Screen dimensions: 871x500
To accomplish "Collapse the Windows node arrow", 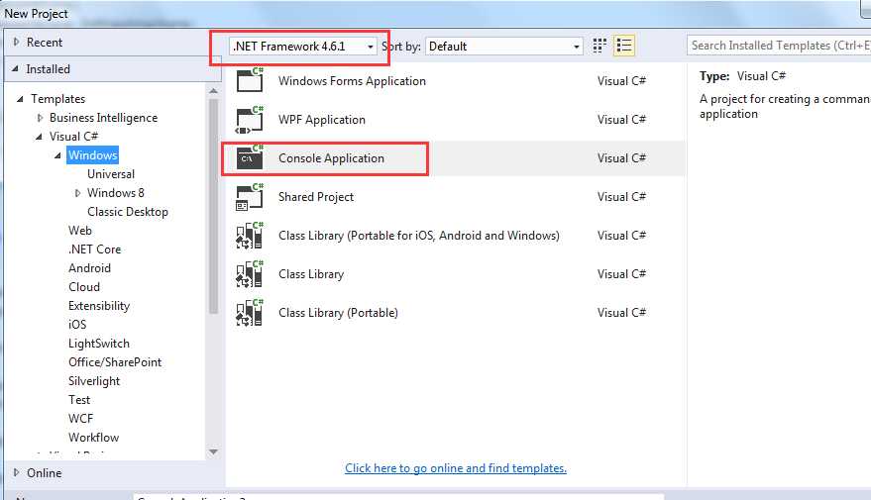I will pyautogui.click(x=57, y=155).
